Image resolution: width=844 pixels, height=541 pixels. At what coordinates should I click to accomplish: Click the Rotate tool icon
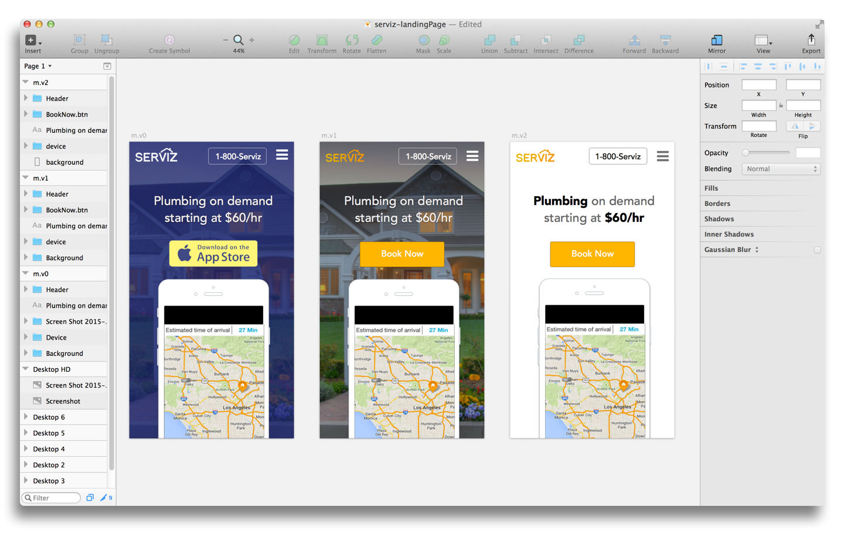[352, 40]
